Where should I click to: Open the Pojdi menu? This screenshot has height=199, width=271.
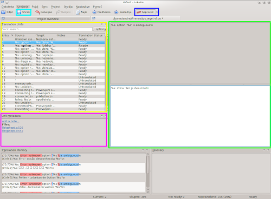click(35, 6)
